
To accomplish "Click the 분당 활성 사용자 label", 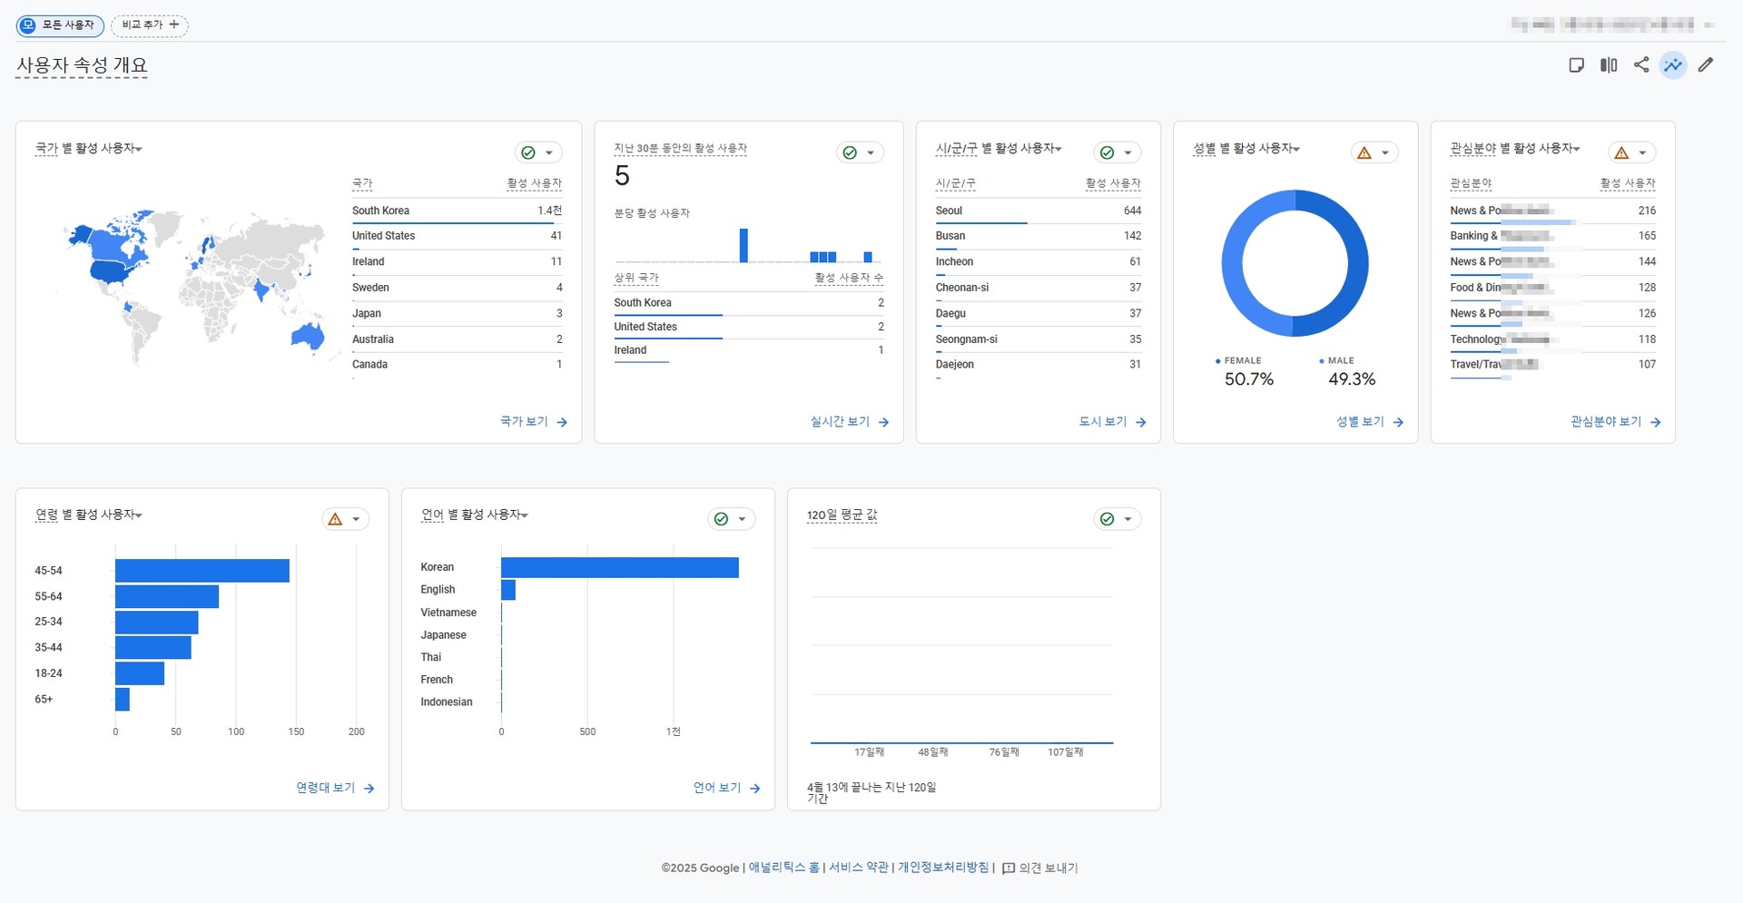I will pos(652,213).
